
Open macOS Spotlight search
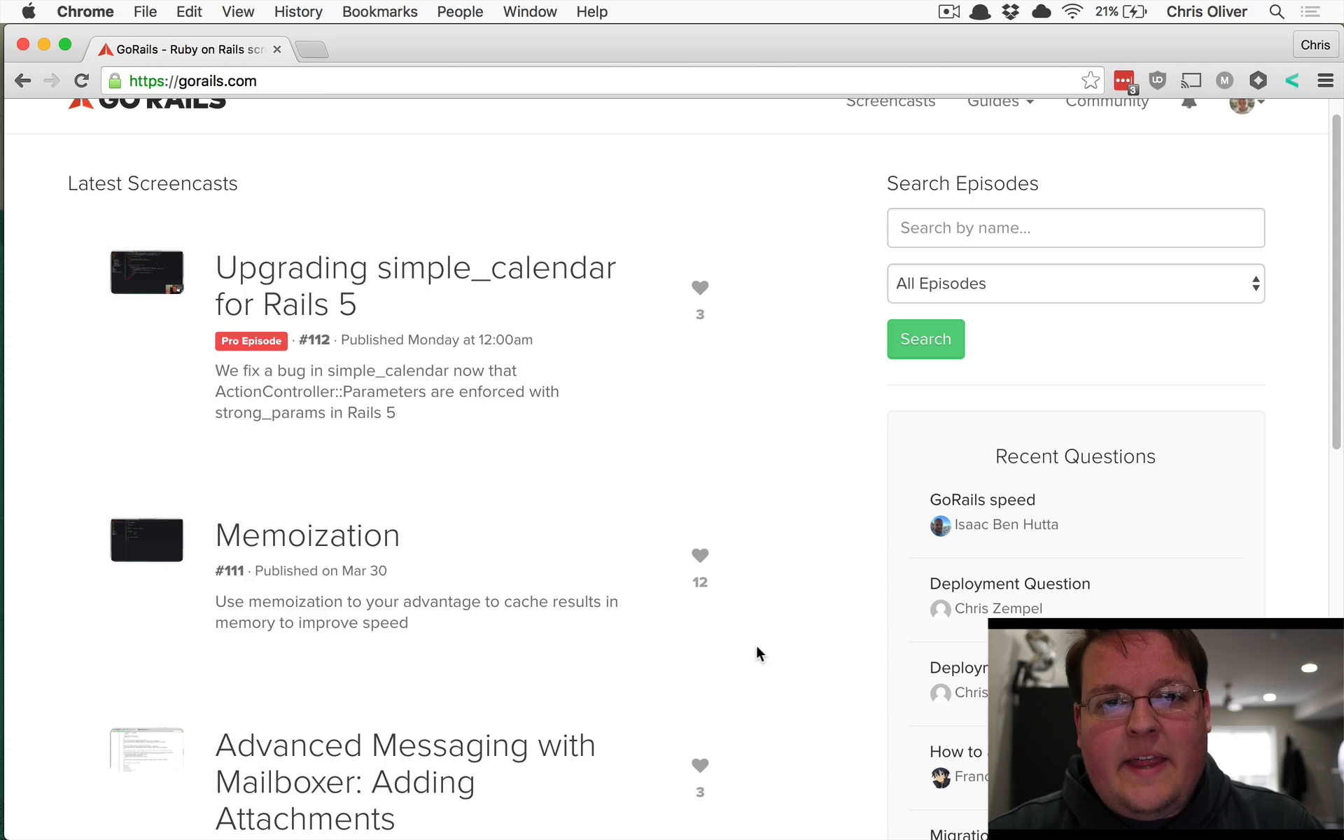1277,12
